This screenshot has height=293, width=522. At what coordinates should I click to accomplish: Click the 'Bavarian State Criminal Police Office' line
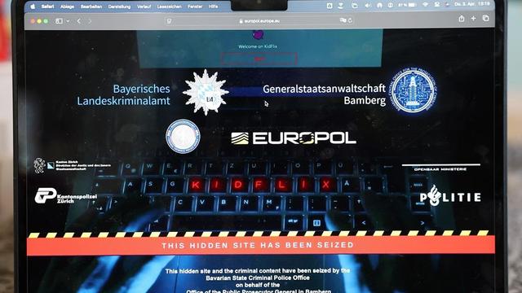(x=258, y=278)
